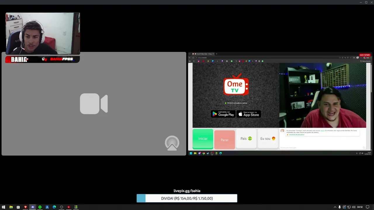Open the blue letter-A app on the taskbar
The image size is (374, 210).
(x=47, y=207)
